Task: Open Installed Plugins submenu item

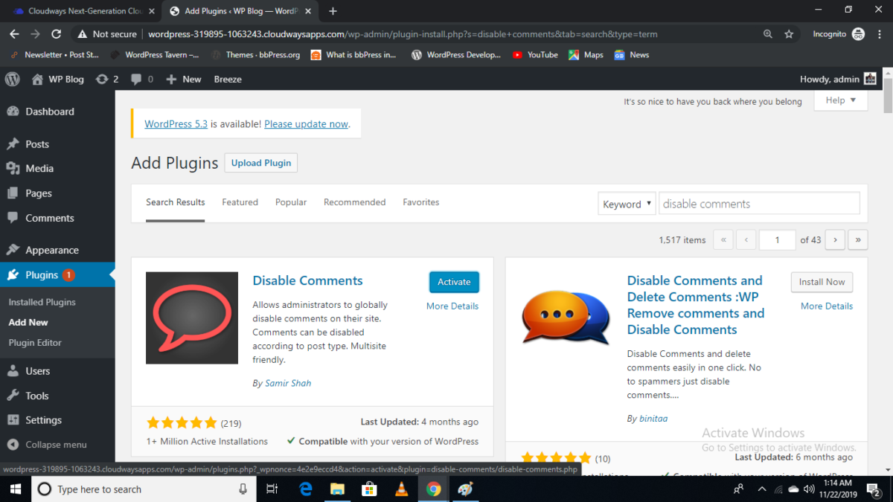Action: coord(42,303)
